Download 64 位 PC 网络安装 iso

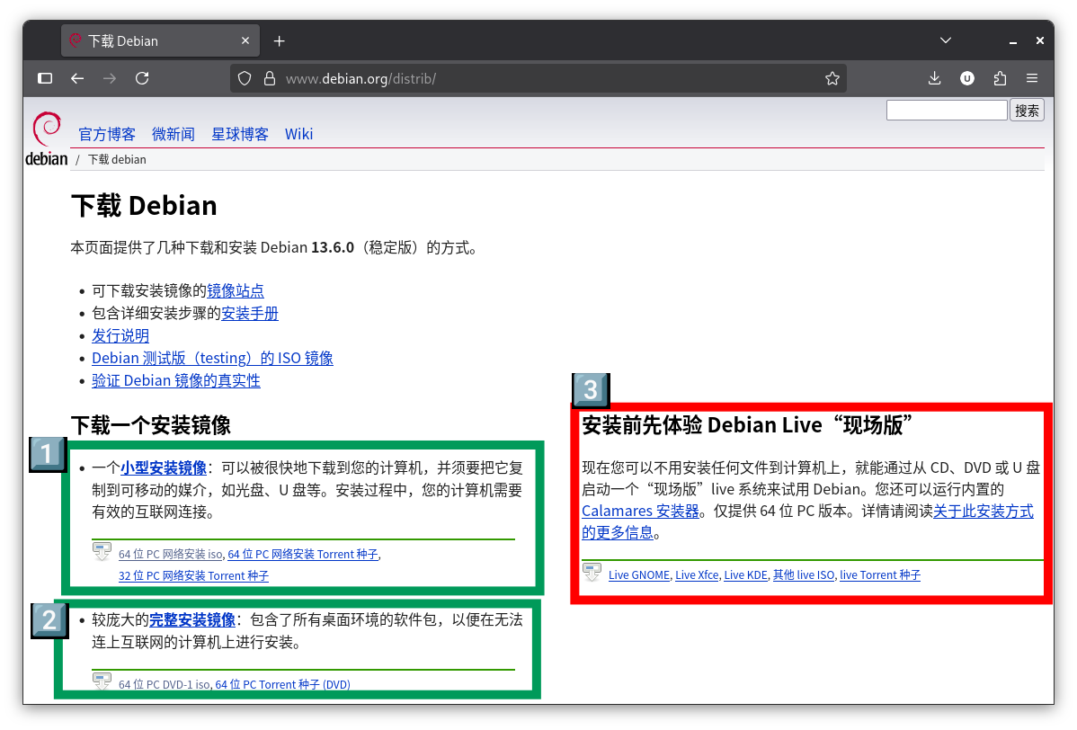[171, 554]
